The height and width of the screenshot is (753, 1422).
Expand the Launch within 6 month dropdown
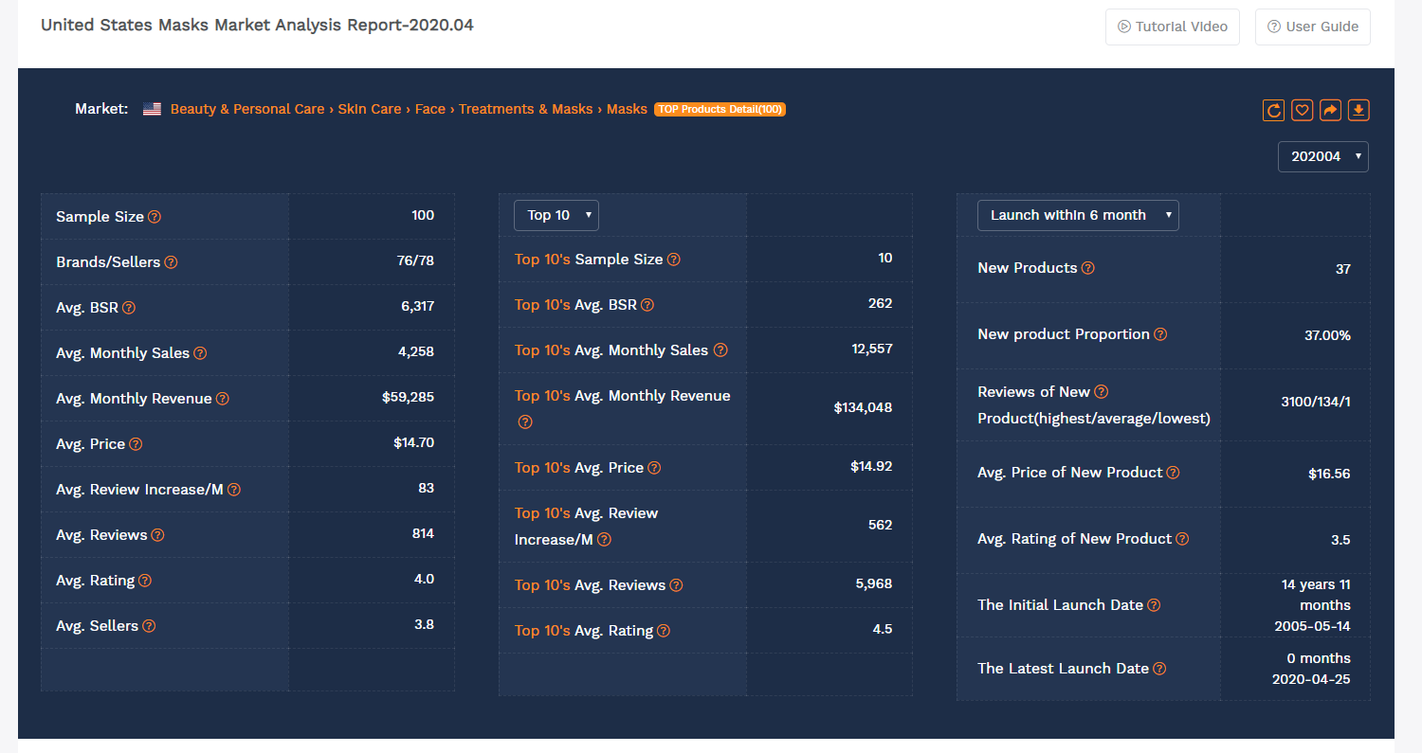(1077, 215)
